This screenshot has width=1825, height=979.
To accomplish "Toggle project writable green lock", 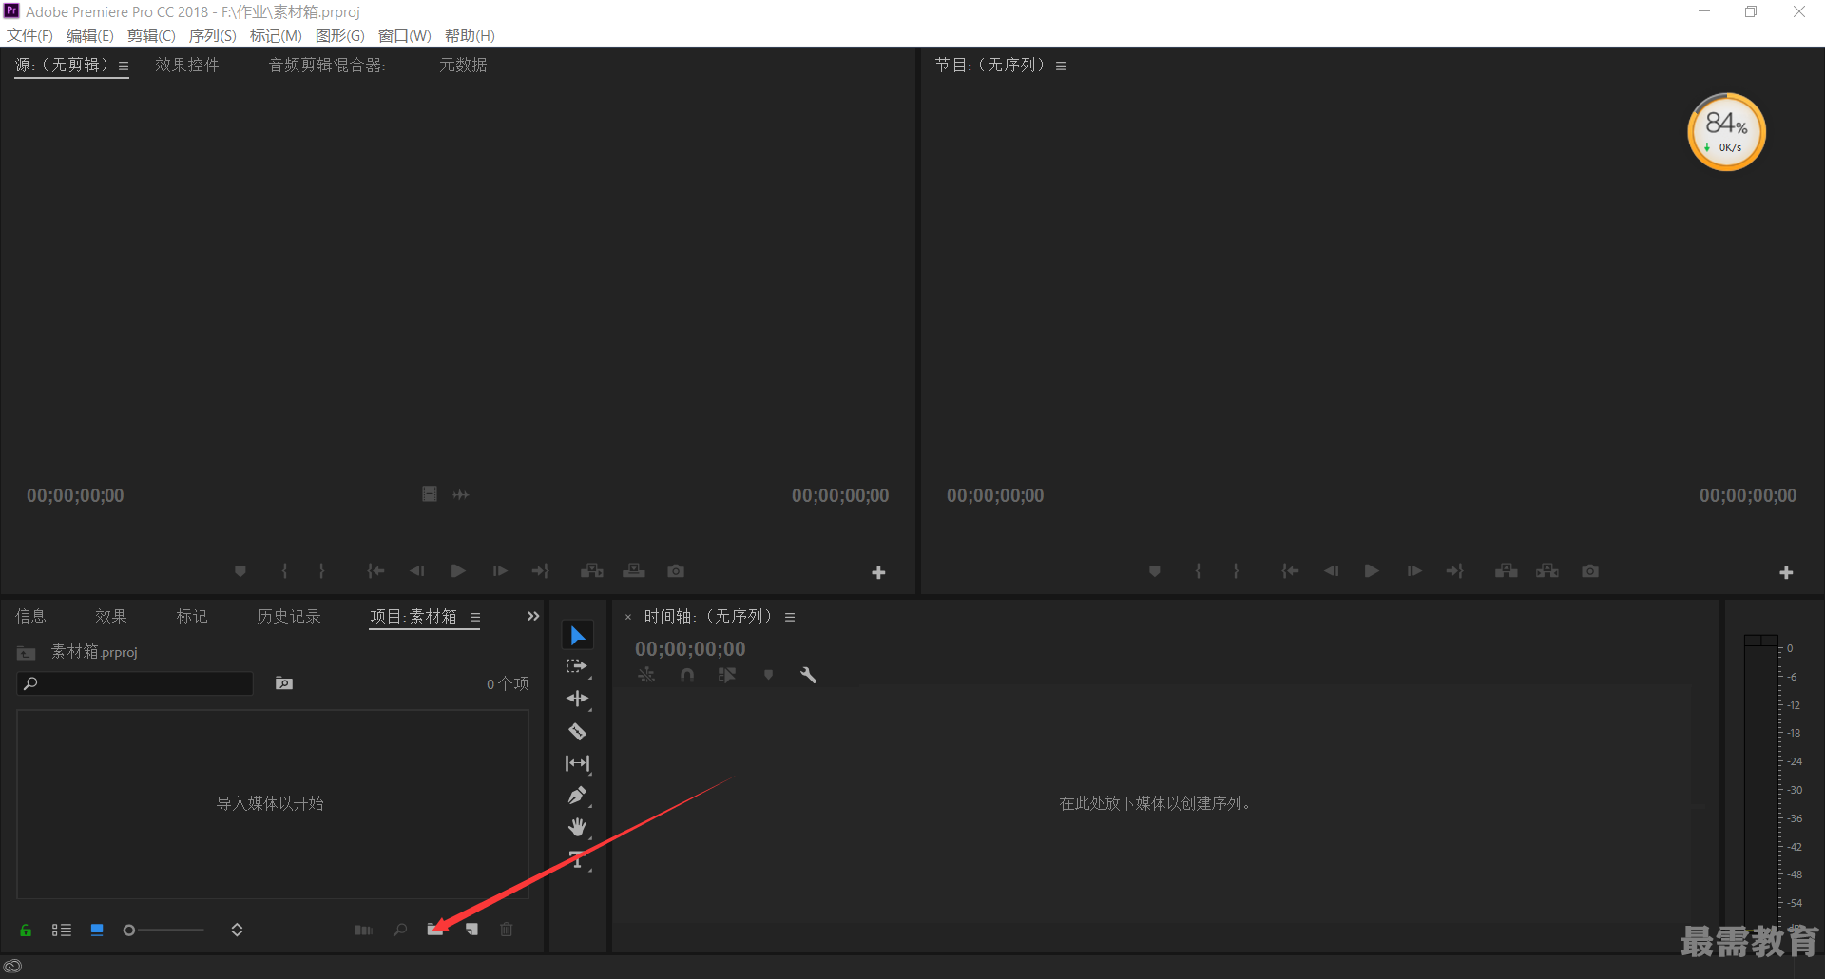I will (x=26, y=930).
